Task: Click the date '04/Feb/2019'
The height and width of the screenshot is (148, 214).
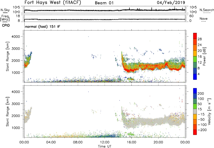Action: click(171, 3)
